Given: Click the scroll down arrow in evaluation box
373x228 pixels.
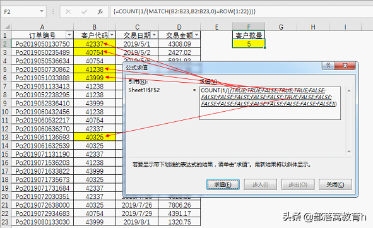Looking at the screenshot, I should click(349, 152).
